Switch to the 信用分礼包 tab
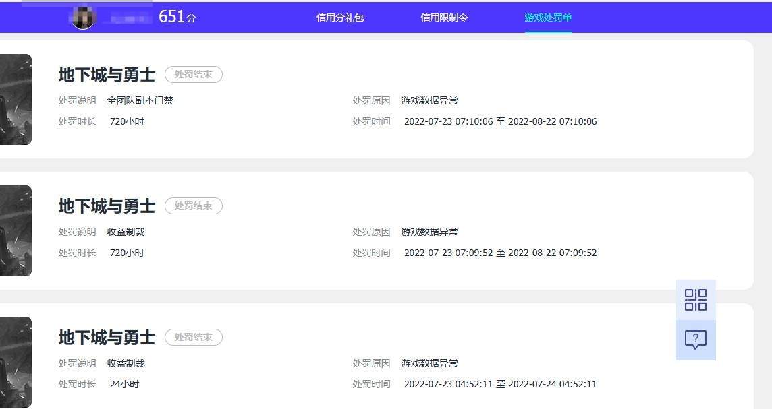772x409 pixels. [x=339, y=18]
